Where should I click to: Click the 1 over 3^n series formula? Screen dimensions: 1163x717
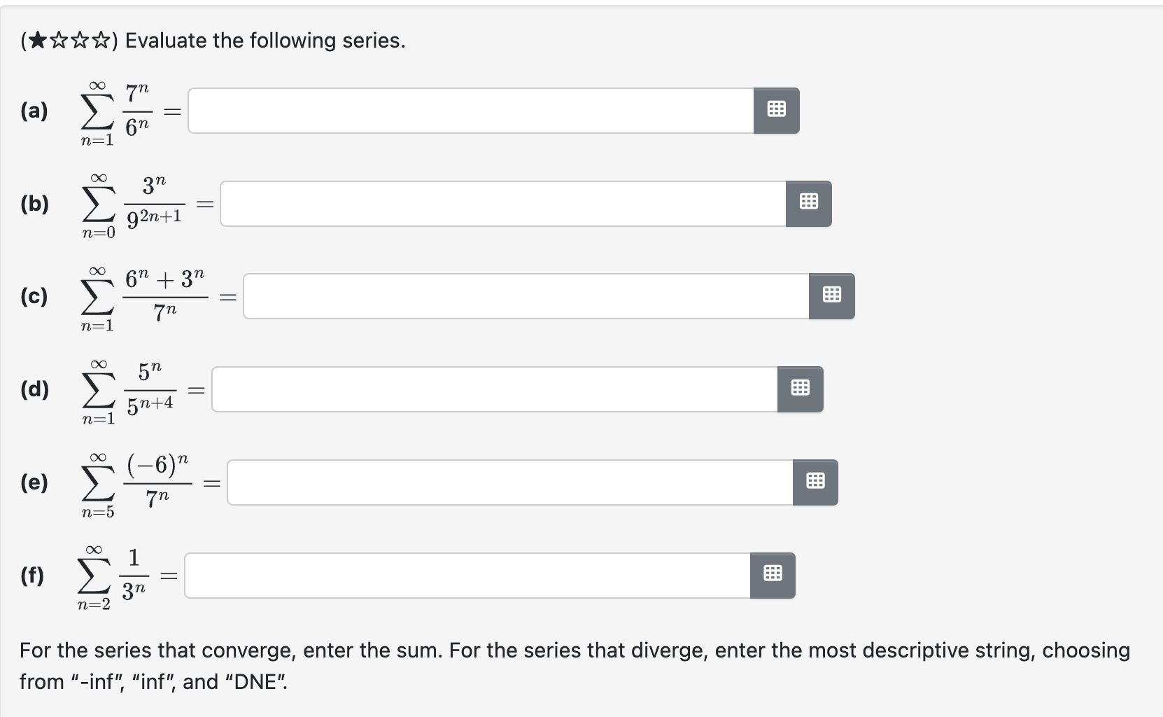[x=112, y=576]
